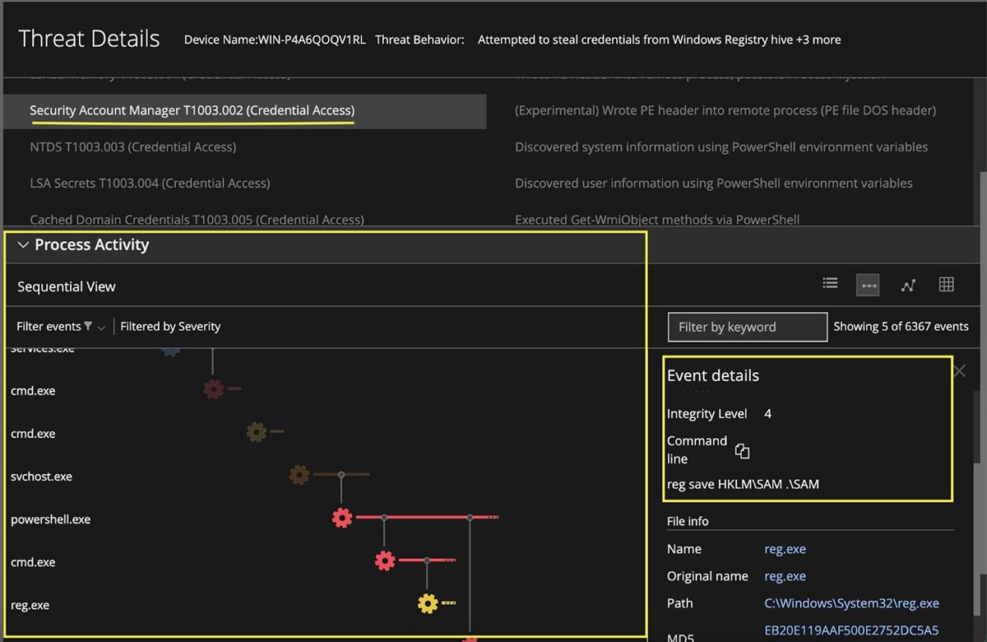Select Security Account Manager T1003.002 technique
987x642 pixels.
coord(192,110)
